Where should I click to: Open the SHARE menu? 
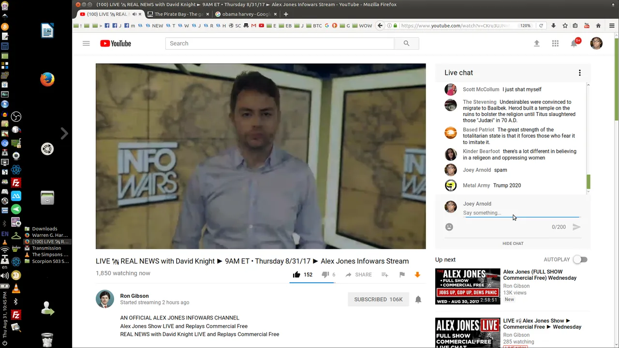(x=358, y=275)
